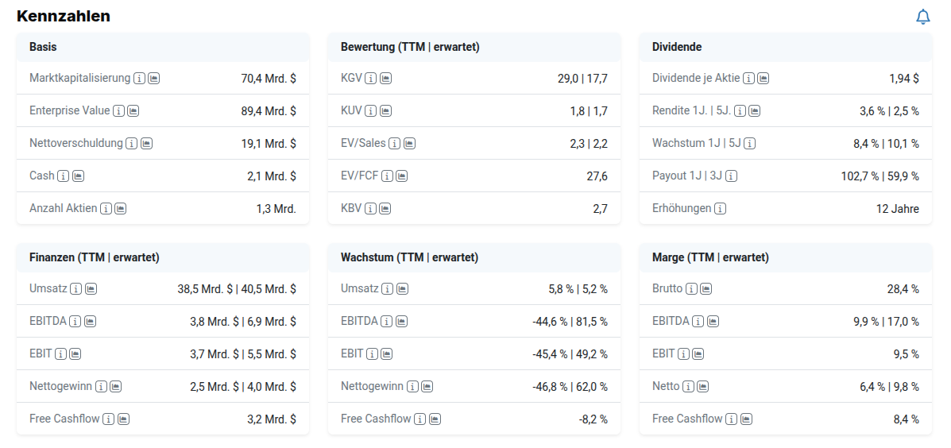Viewport: 951px width, 448px height.
Task: Open the KBV chart icon
Action: coord(385,209)
